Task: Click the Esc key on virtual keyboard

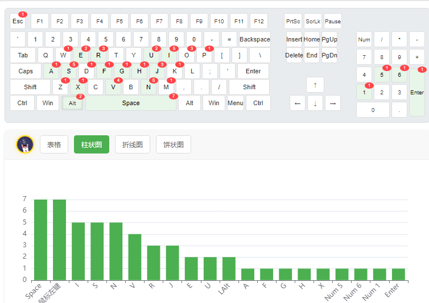Action: [x=18, y=21]
